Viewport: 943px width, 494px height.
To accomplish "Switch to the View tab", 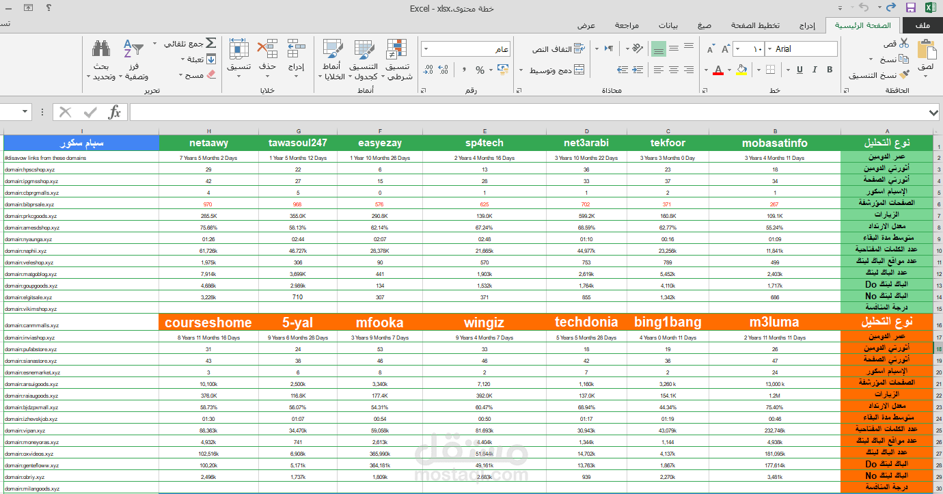I will pyautogui.click(x=586, y=25).
